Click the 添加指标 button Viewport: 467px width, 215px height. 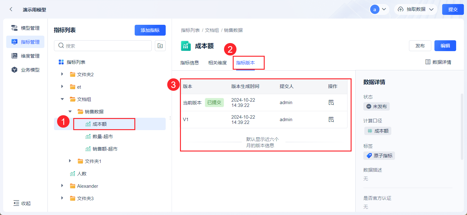(150, 30)
